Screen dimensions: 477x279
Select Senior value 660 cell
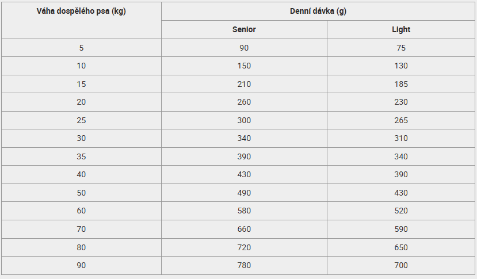click(x=244, y=229)
